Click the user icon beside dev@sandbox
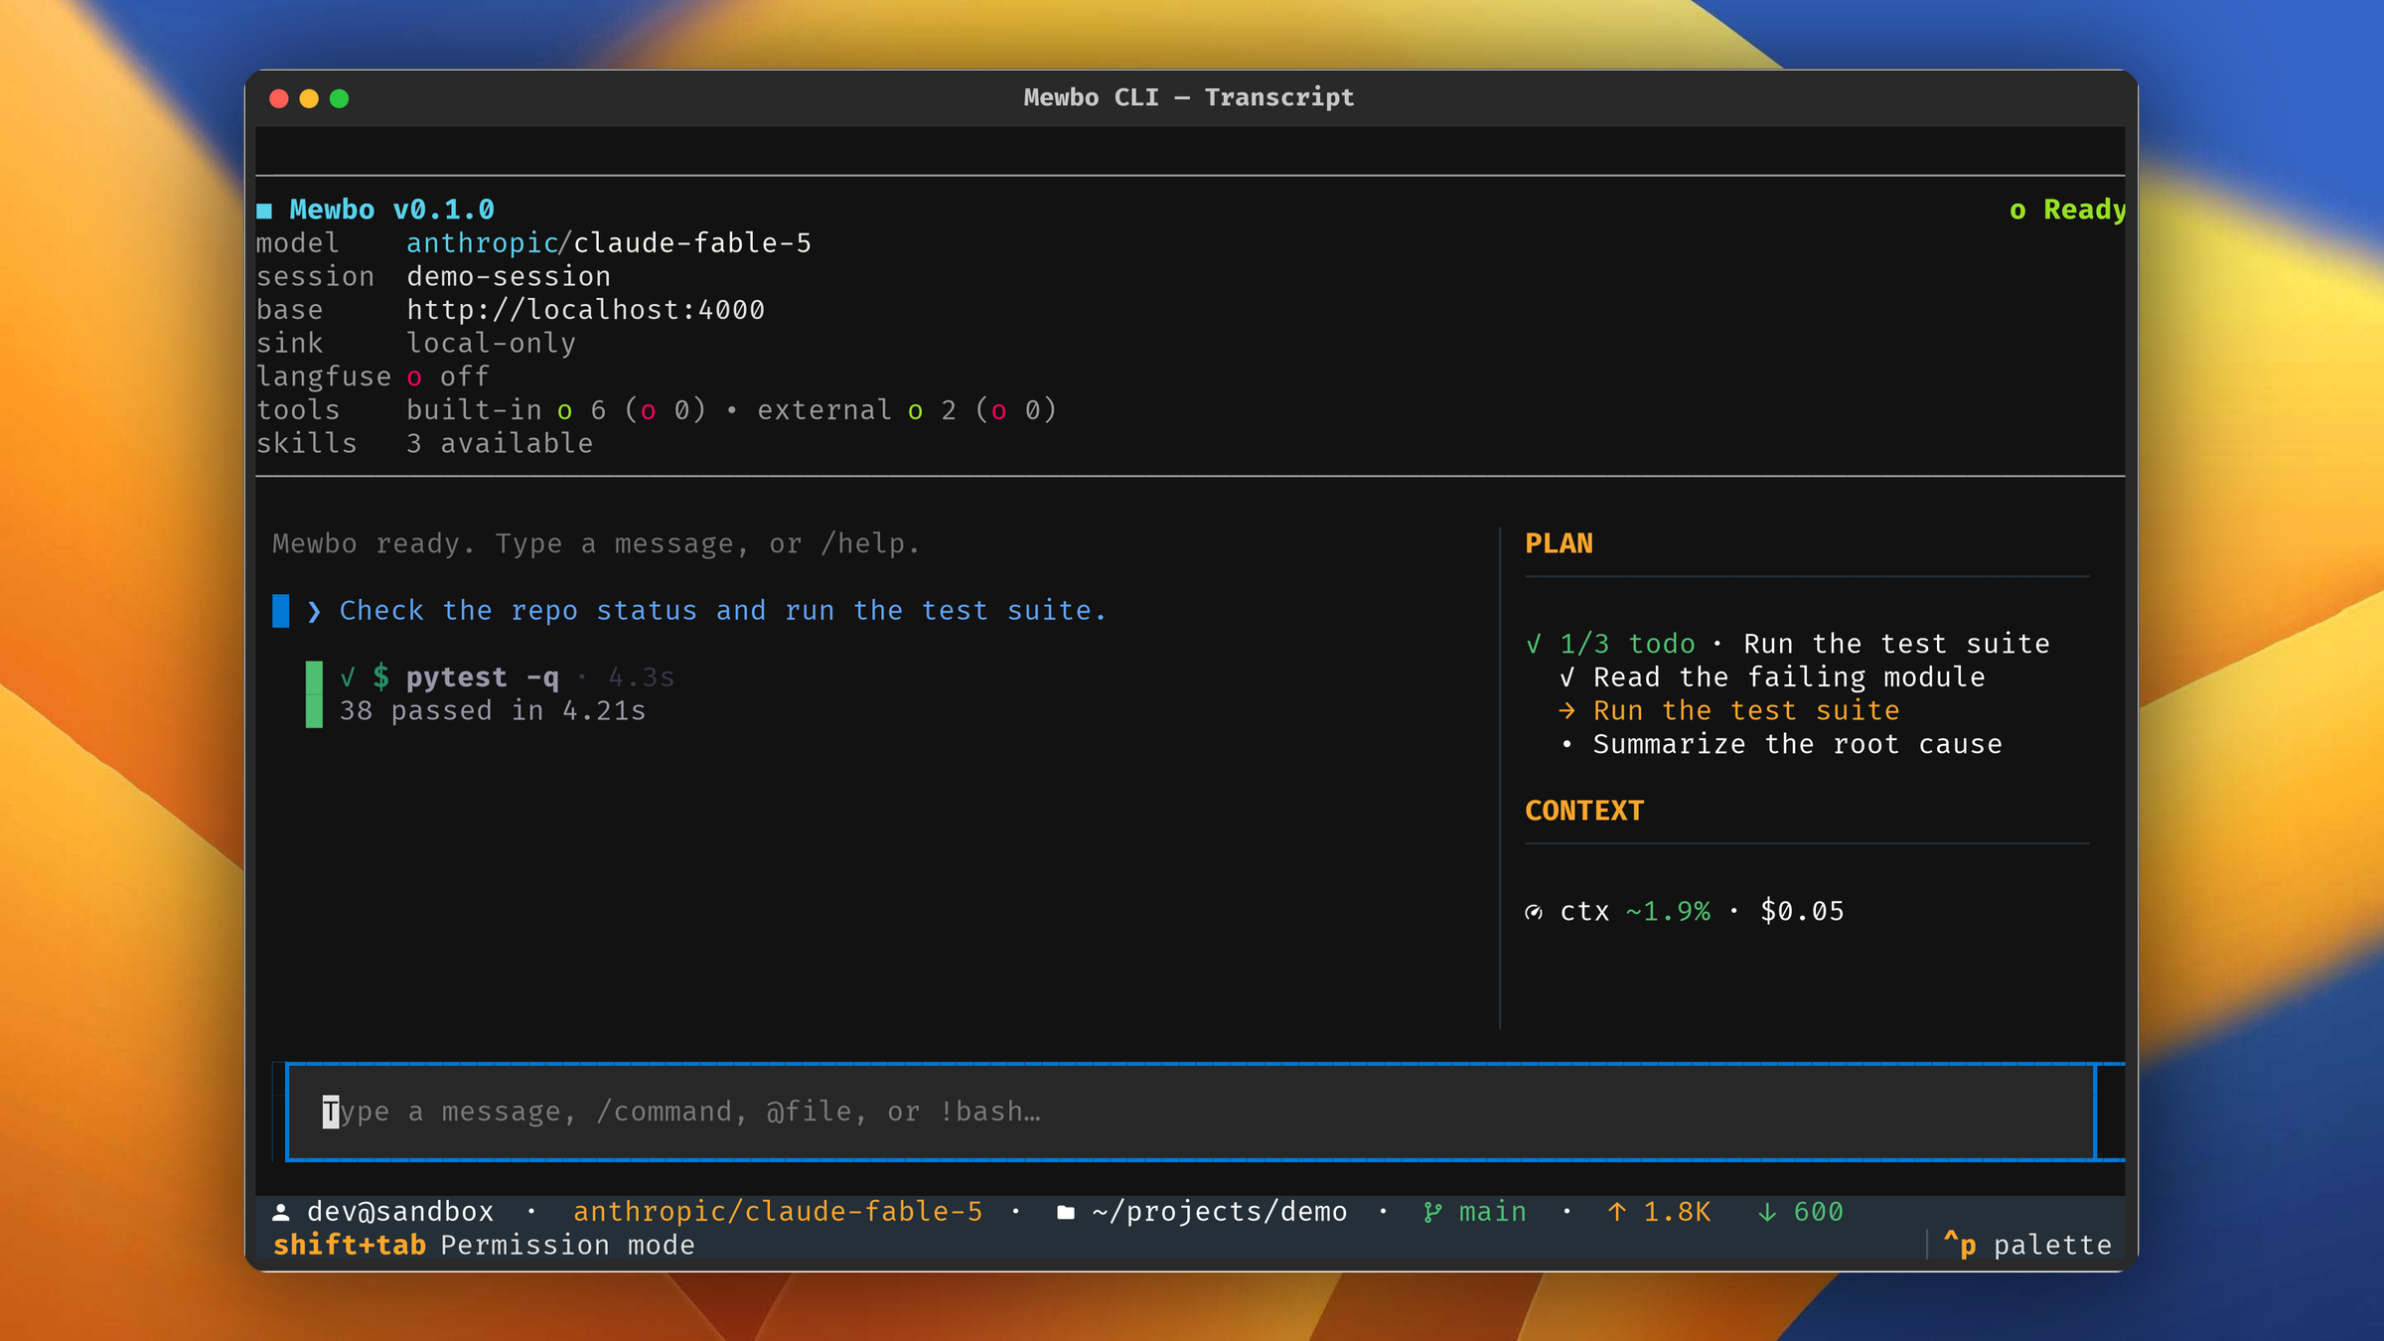2384x1341 pixels. (281, 1212)
